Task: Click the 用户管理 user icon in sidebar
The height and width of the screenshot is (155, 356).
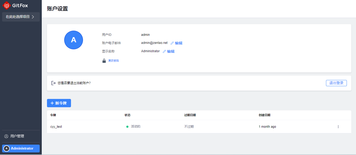Action: click(6, 136)
